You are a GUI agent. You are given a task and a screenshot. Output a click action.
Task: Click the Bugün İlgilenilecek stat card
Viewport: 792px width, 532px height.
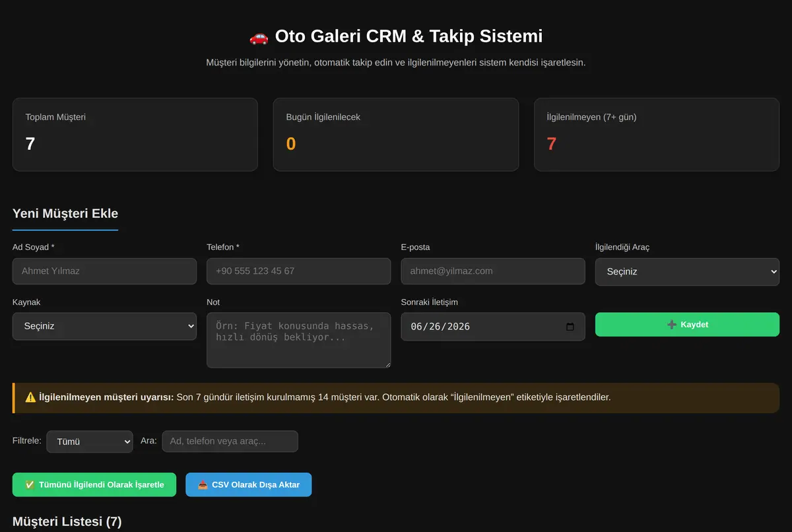point(396,135)
